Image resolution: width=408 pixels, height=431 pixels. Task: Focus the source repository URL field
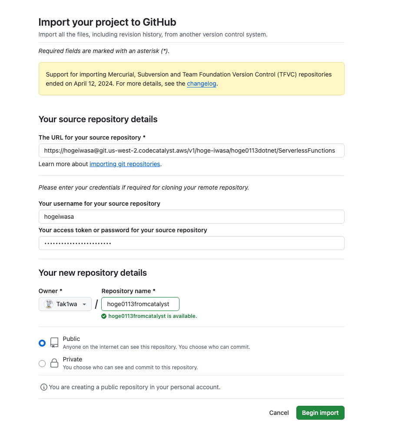pyautogui.click(x=191, y=150)
